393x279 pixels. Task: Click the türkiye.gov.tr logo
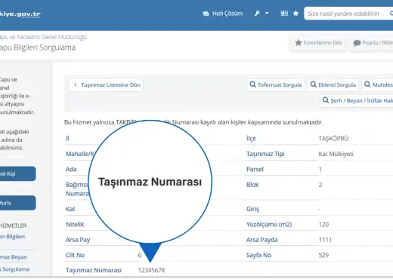tap(20, 14)
